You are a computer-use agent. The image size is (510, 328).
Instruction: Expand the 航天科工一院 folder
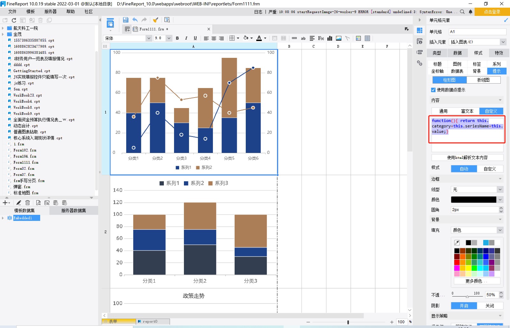coord(3,28)
